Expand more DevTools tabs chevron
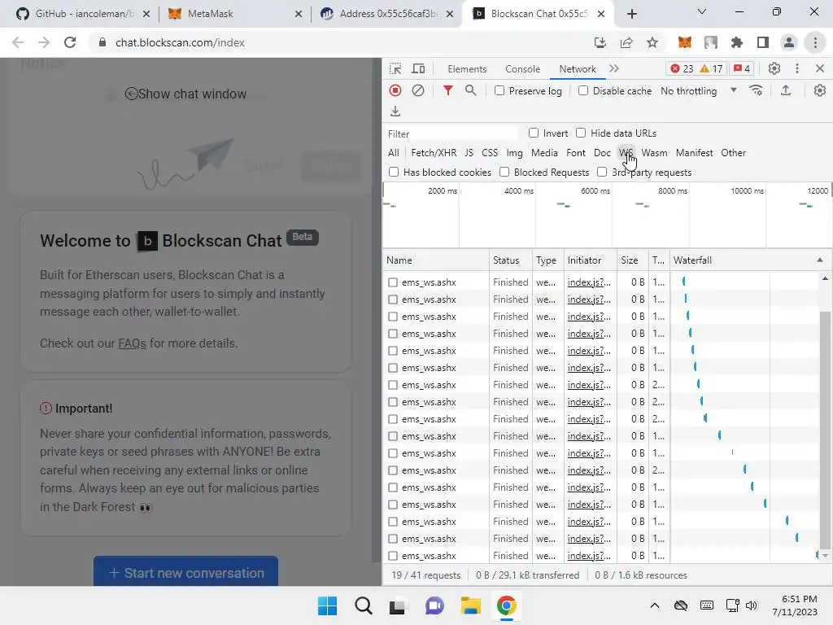Screen dimensions: 833x625 [614, 68]
